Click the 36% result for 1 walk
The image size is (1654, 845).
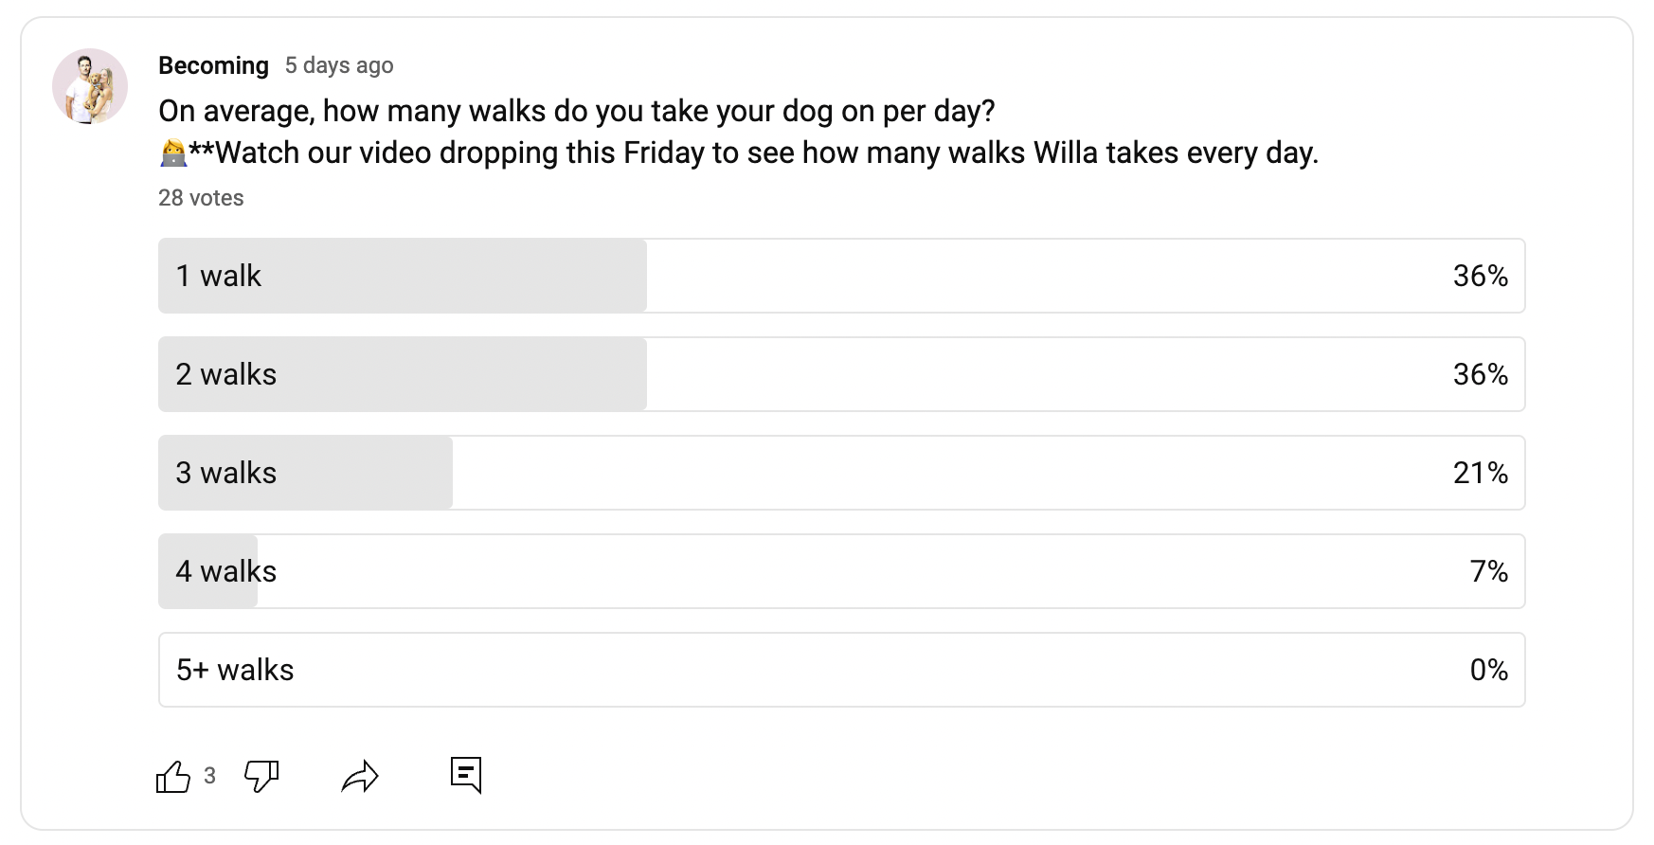click(x=1481, y=276)
